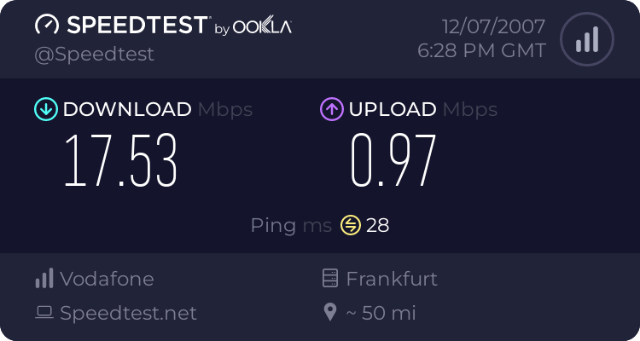Select the Vodafone provider name

pyautogui.click(x=107, y=279)
